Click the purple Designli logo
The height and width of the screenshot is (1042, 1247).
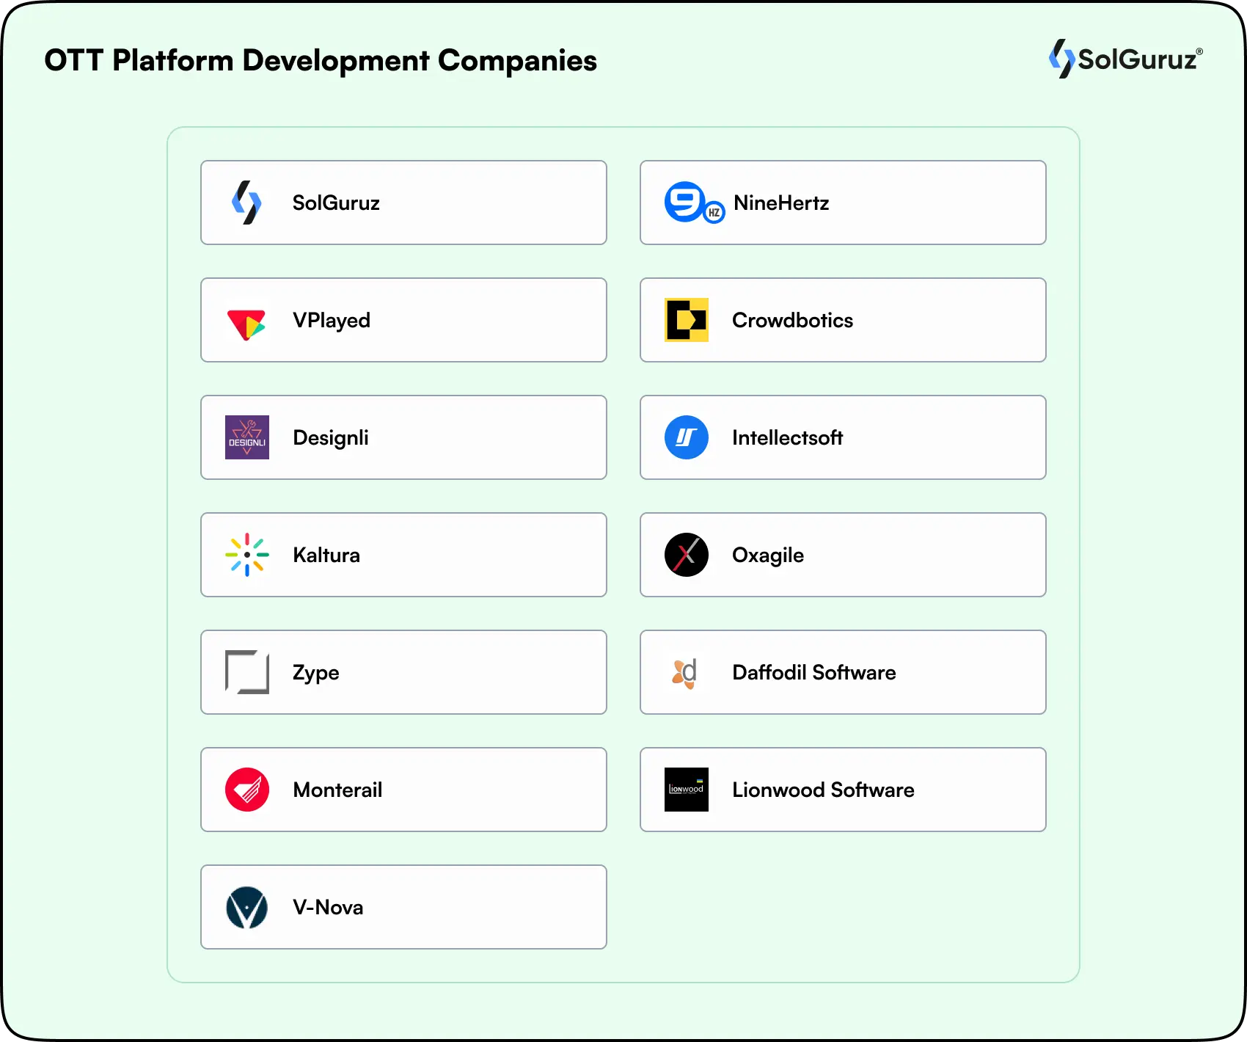point(247,437)
